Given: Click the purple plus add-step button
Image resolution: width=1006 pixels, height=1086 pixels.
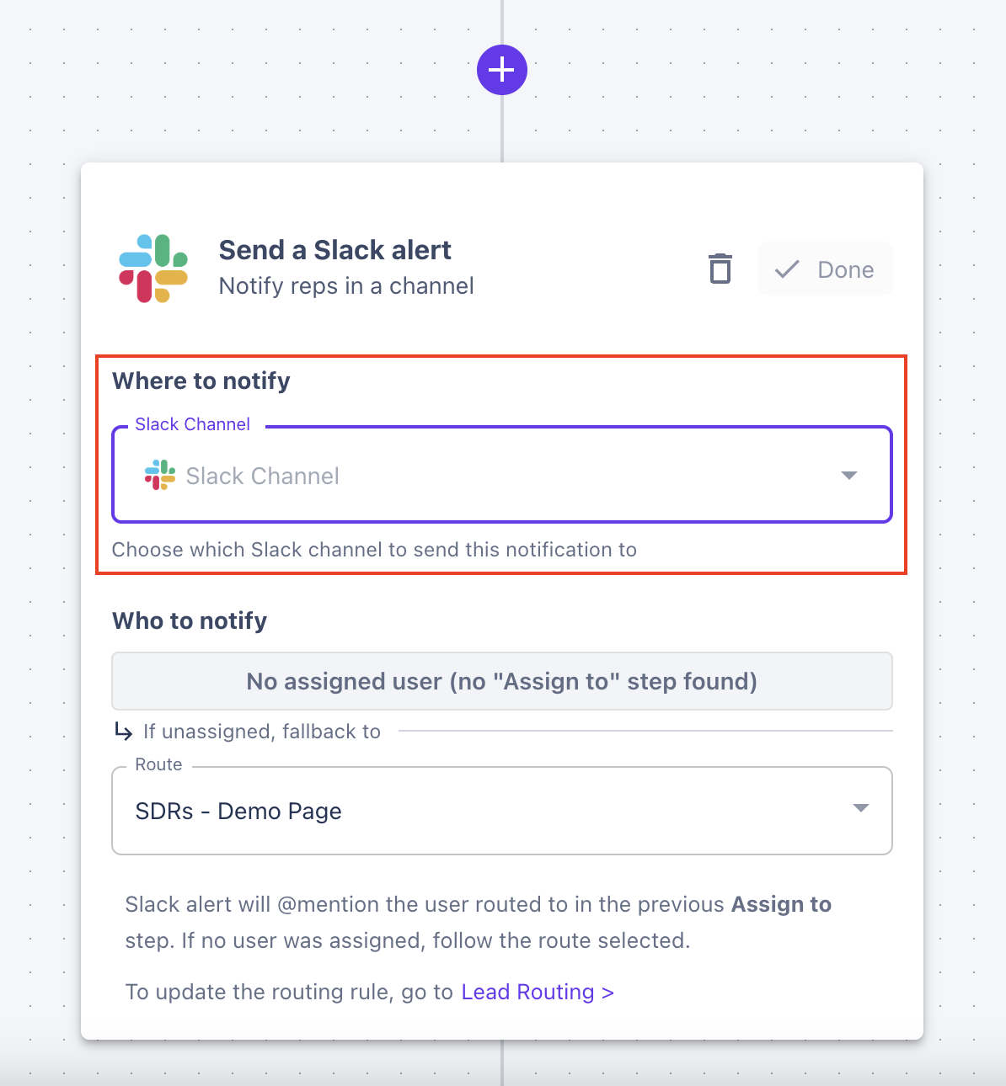Looking at the screenshot, I should coord(502,69).
